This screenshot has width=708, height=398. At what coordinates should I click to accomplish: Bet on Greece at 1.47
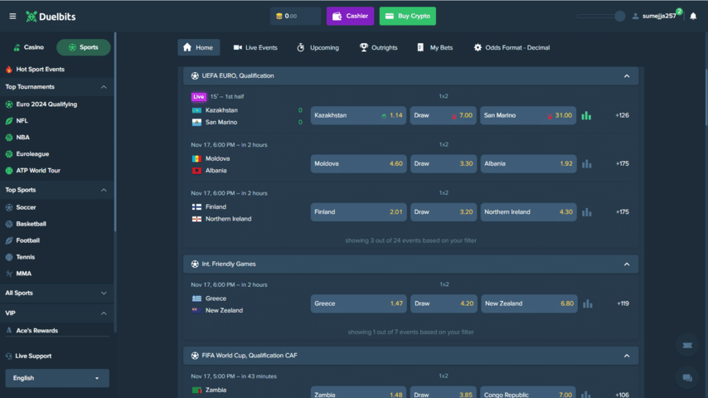[358, 304]
